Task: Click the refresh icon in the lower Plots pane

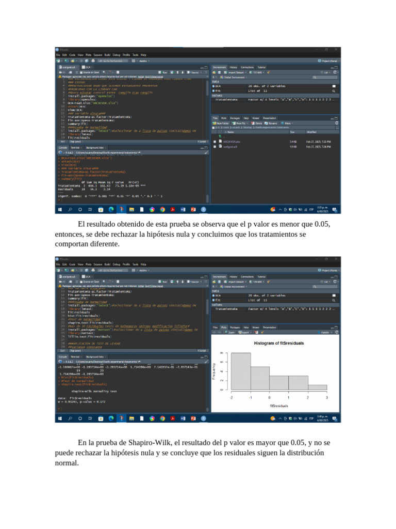Action: 337,332
